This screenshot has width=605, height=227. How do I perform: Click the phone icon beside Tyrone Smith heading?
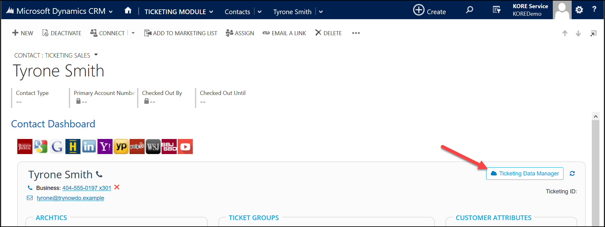pos(99,174)
